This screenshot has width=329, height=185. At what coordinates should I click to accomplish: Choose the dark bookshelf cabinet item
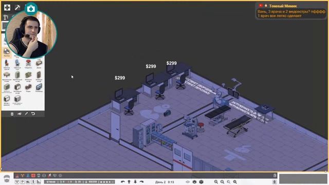pyautogui.click(x=39, y=76)
